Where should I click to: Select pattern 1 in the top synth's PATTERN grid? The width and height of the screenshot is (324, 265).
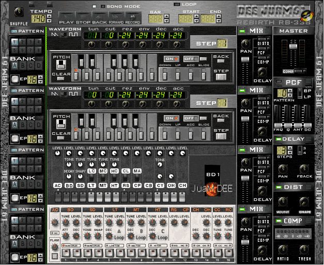point(14,42)
